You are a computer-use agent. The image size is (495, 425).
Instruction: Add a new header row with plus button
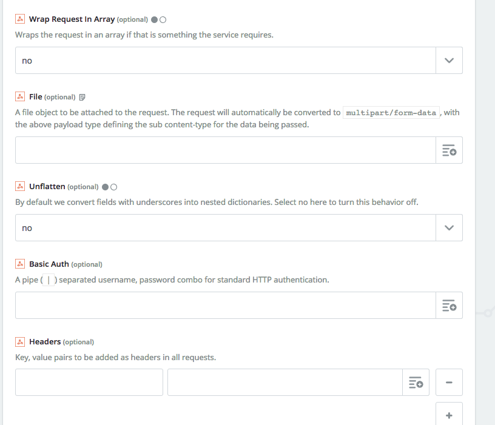[x=449, y=415]
